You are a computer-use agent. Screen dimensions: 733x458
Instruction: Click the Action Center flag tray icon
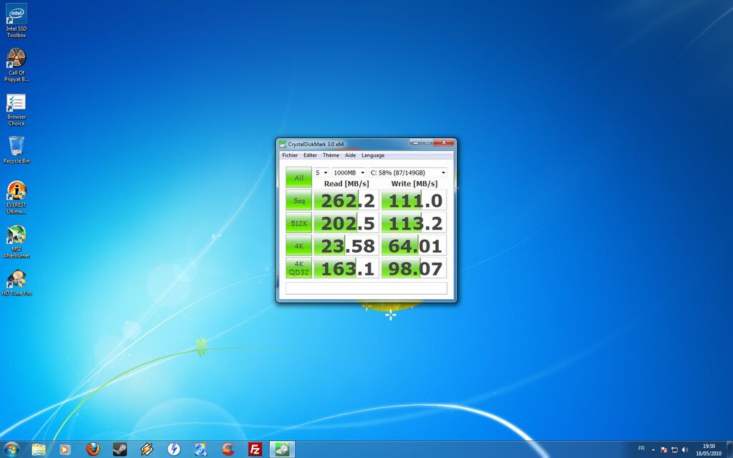coord(664,450)
